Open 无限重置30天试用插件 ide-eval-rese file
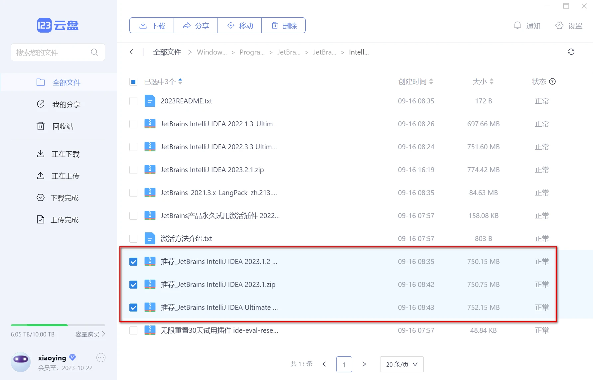 coord(219,330)
